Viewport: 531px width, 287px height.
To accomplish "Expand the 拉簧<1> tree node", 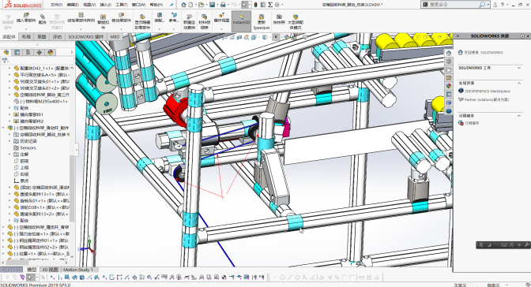I will 4,254.
